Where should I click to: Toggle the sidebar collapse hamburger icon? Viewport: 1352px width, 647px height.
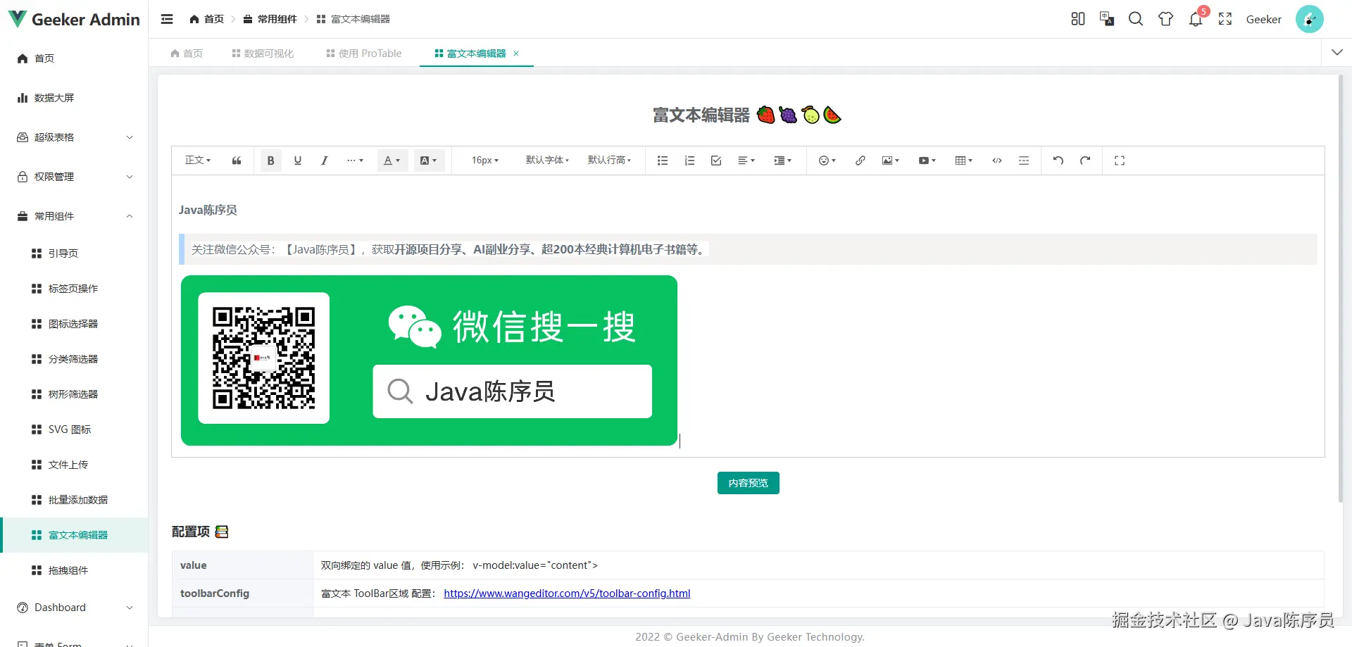[x=167, y=19]
